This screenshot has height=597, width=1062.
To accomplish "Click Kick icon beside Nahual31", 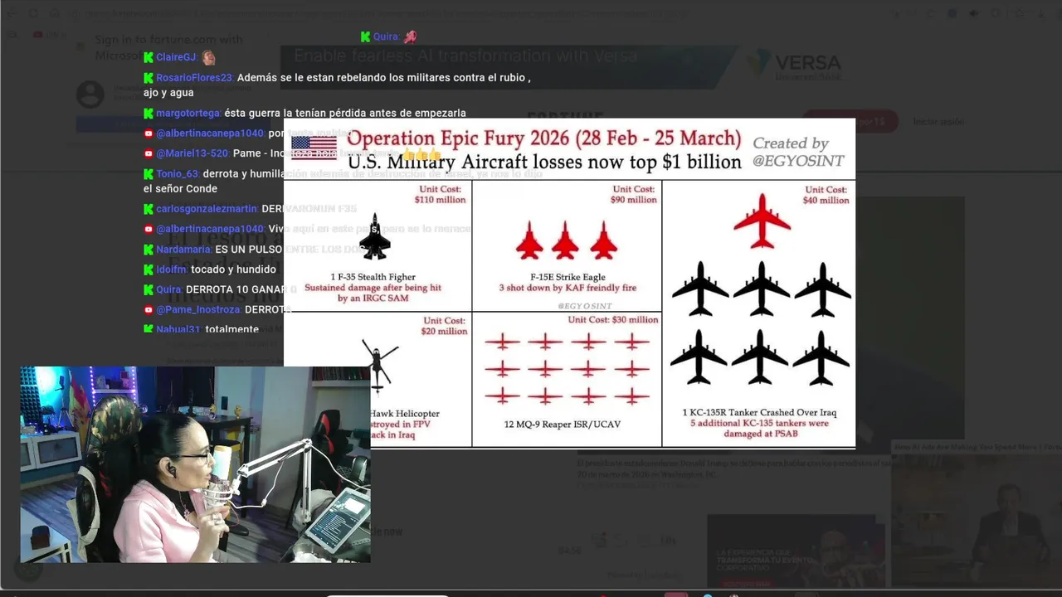I will 149,329.
